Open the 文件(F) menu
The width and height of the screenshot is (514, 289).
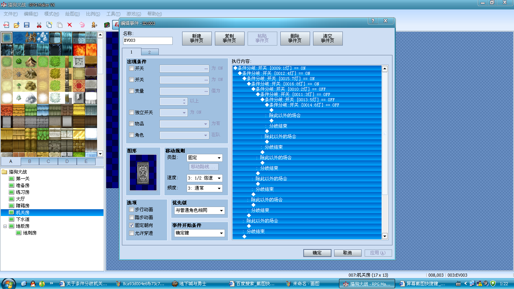(11, 14)
